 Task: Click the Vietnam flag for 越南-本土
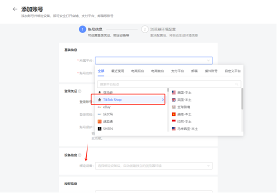(x=173, y=114)
